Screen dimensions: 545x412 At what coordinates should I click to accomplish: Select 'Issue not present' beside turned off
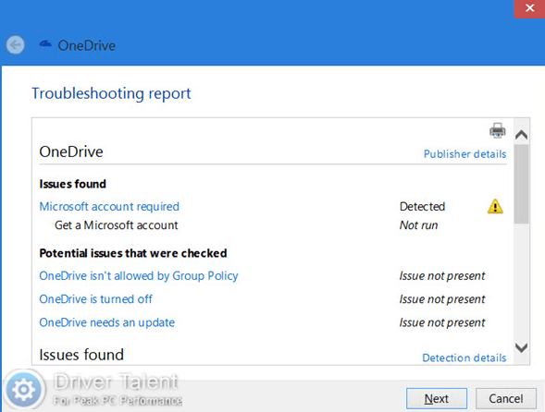(442, 299)
